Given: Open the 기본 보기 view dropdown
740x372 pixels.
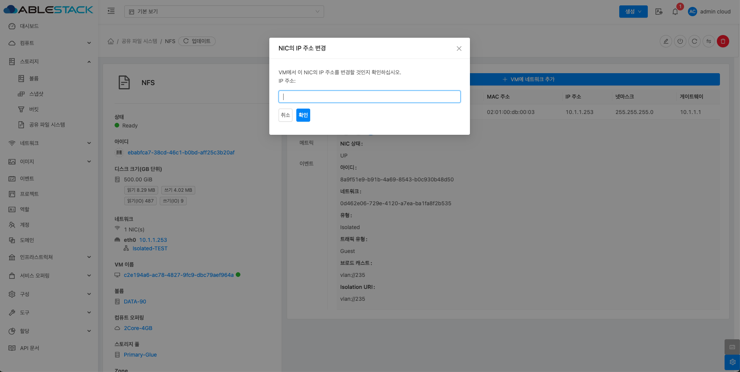Looking at the screenshot, I should coord(224,12).
